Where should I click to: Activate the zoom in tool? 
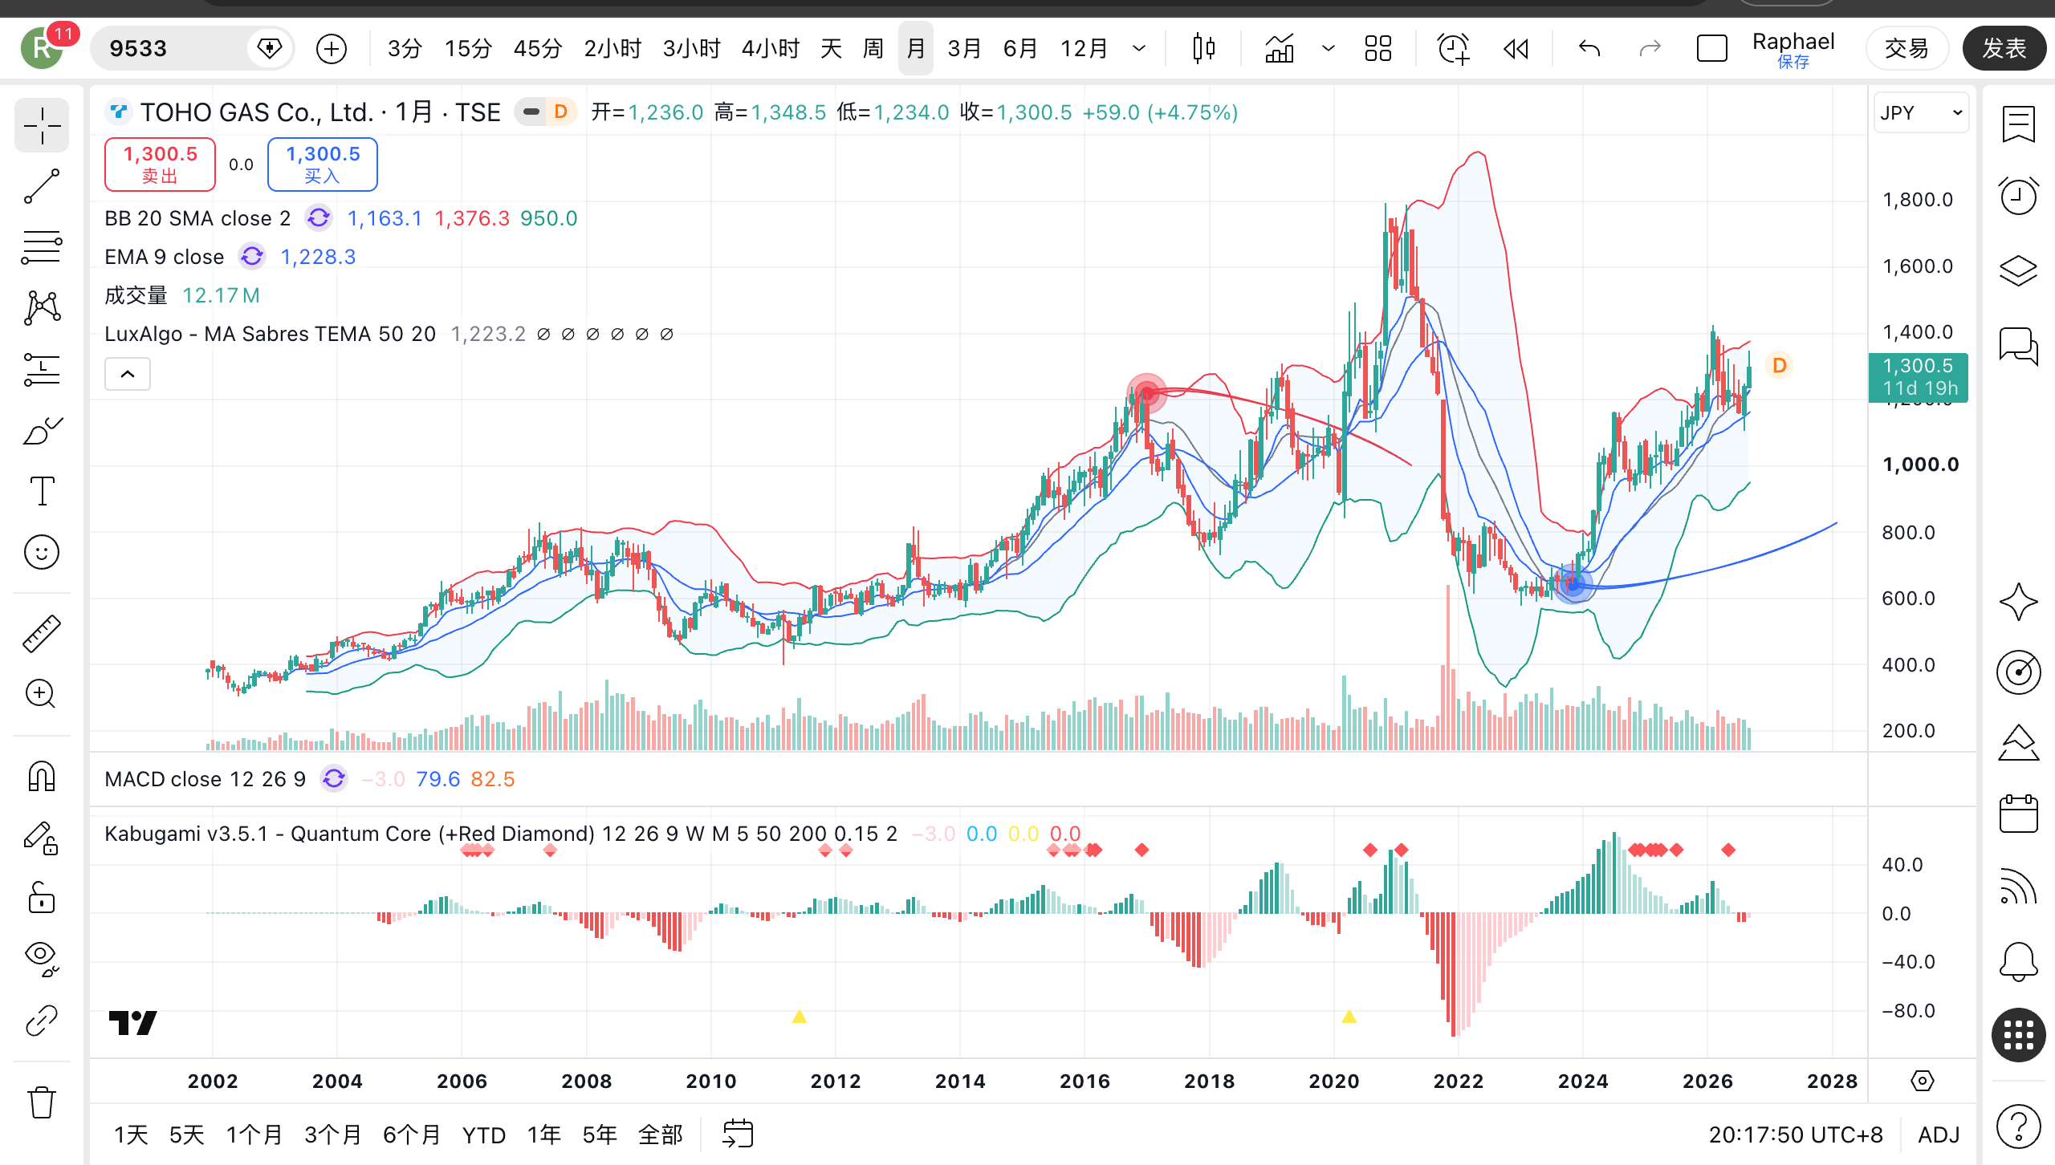click(x=42, y=694)
